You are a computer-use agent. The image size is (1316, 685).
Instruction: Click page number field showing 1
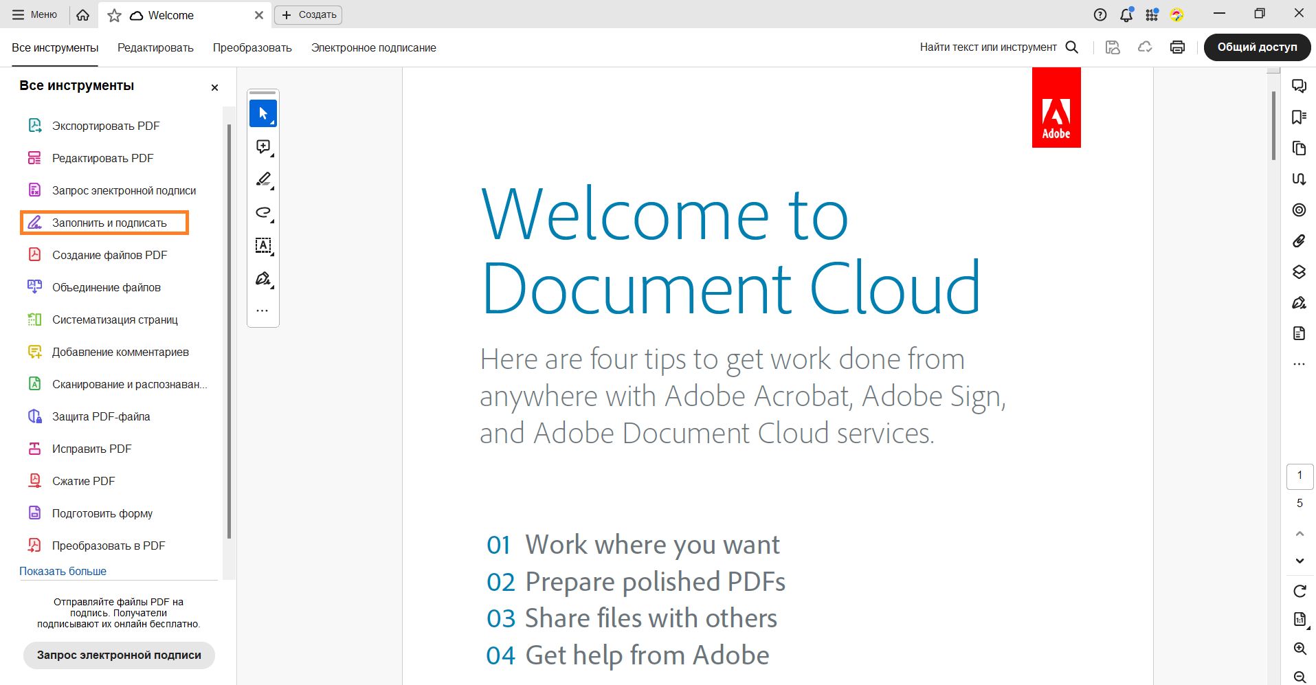1300,475
